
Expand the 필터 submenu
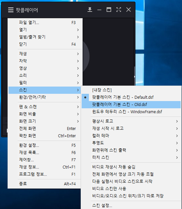click(45, 83)
